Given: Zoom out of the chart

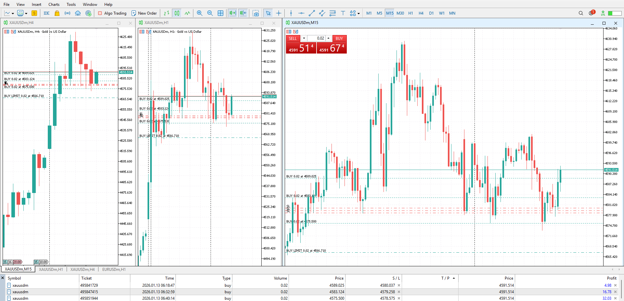Looking at the screenshot, I should 210,13.
